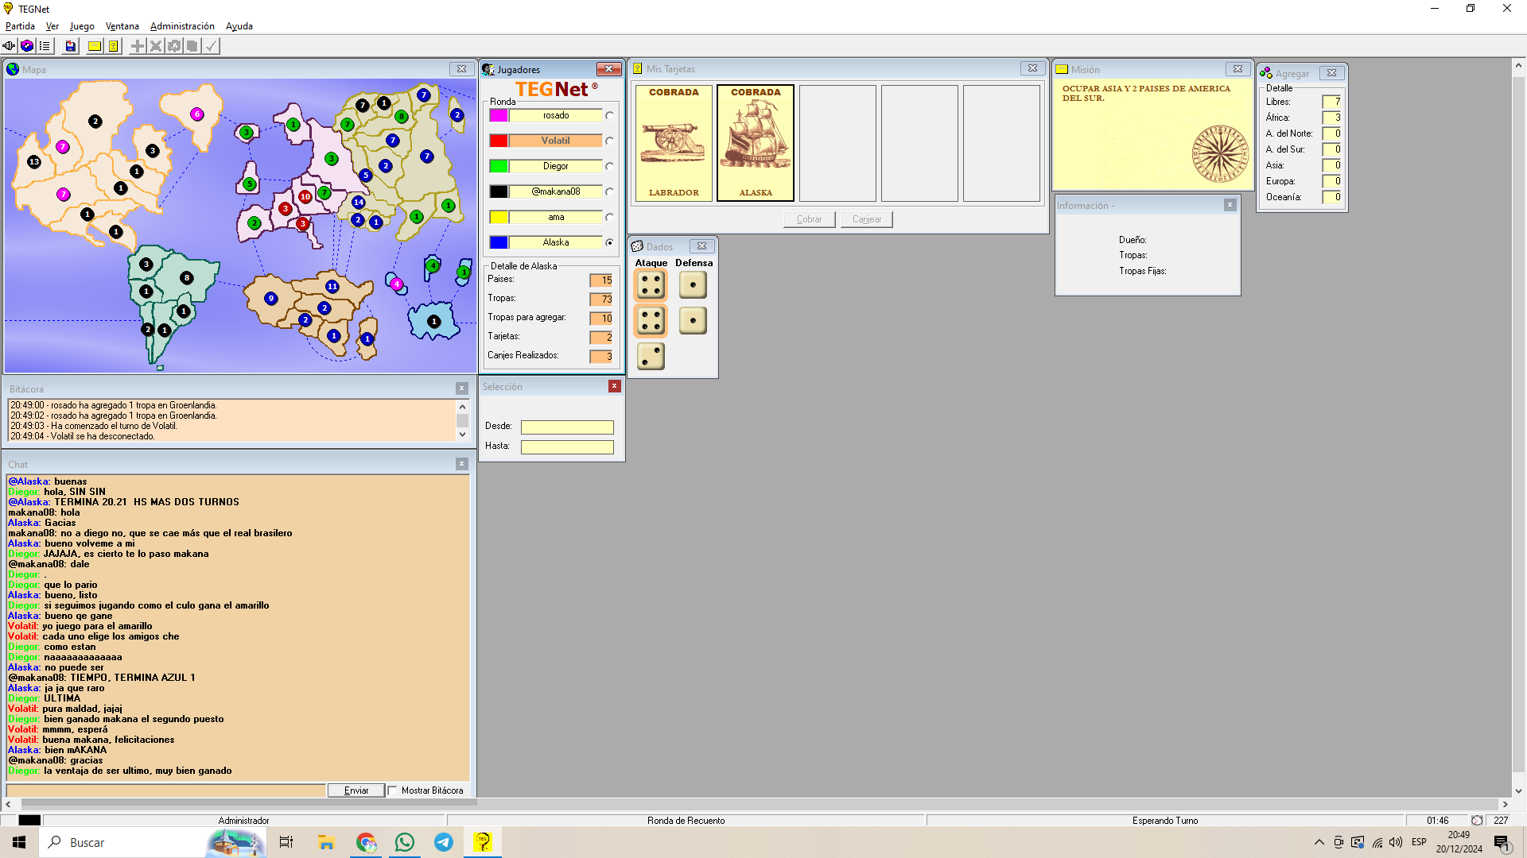
Task: Select the ama player radio button
Action: [x=610, y=218]
